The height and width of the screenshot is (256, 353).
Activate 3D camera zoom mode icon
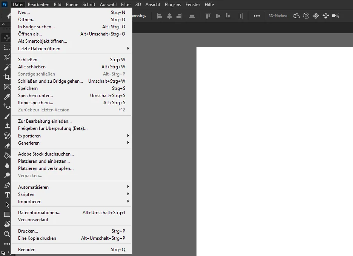pos(336,16)
